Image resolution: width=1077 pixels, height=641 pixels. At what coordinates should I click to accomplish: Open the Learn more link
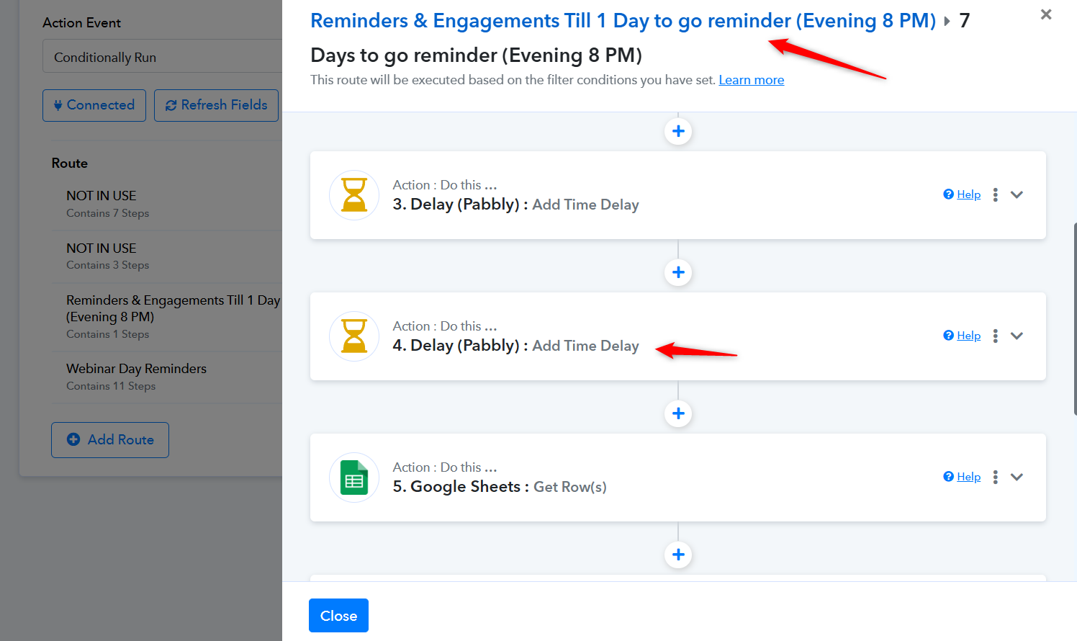click(751, 80)
